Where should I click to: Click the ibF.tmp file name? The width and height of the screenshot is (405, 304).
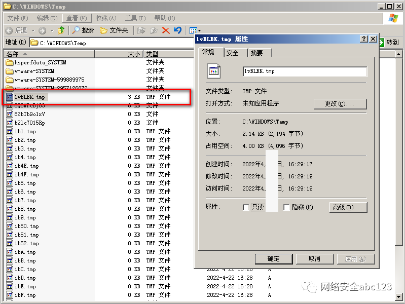pos(25,295)
